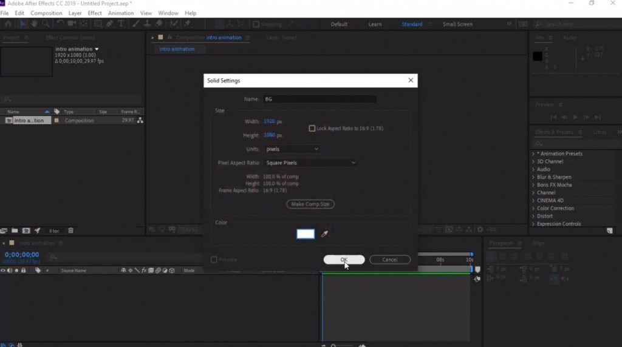Select the Selection arrow tool
This screenshot has width=622, height=347.
coord(22,24)
